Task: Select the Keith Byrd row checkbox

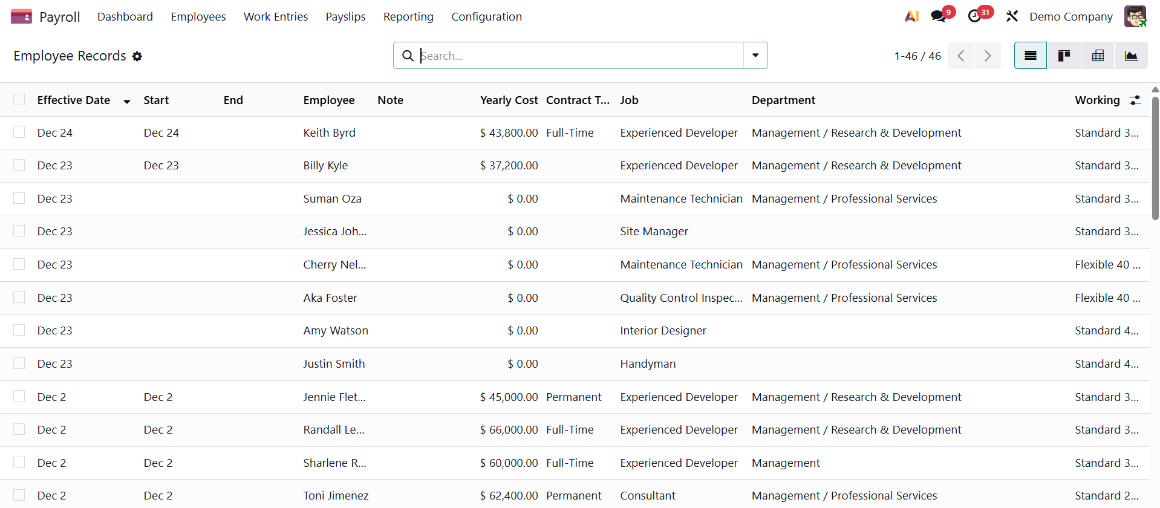Action: click(19, 132)
